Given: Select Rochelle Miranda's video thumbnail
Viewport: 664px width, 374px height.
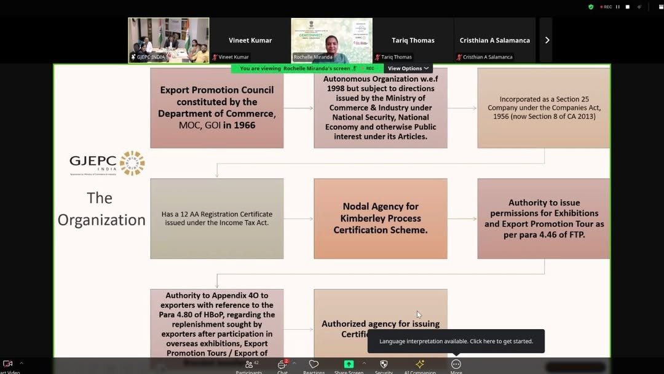Looking at the screenshot, I should click(x=331, y=40).
